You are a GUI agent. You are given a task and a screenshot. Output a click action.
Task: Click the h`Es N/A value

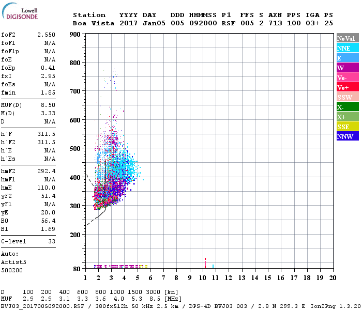(50, 159)
